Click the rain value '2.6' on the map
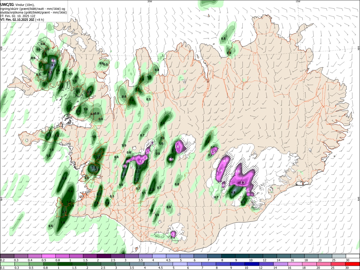The width and height of the screenshot is (360, 270). click(89, 92)
